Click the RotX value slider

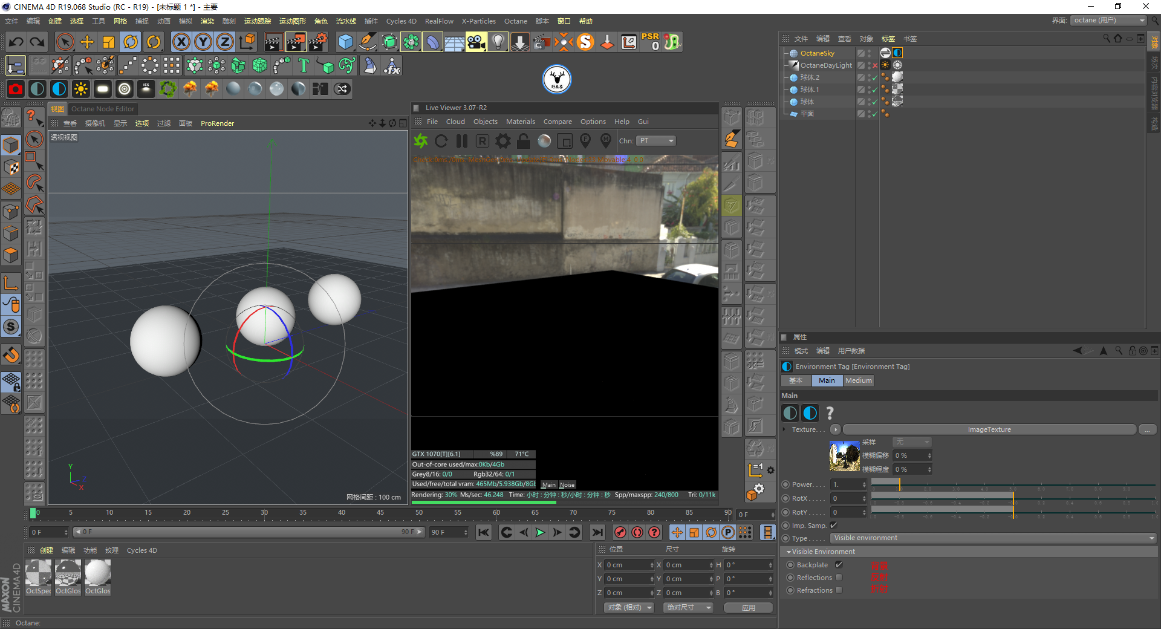1013,498
